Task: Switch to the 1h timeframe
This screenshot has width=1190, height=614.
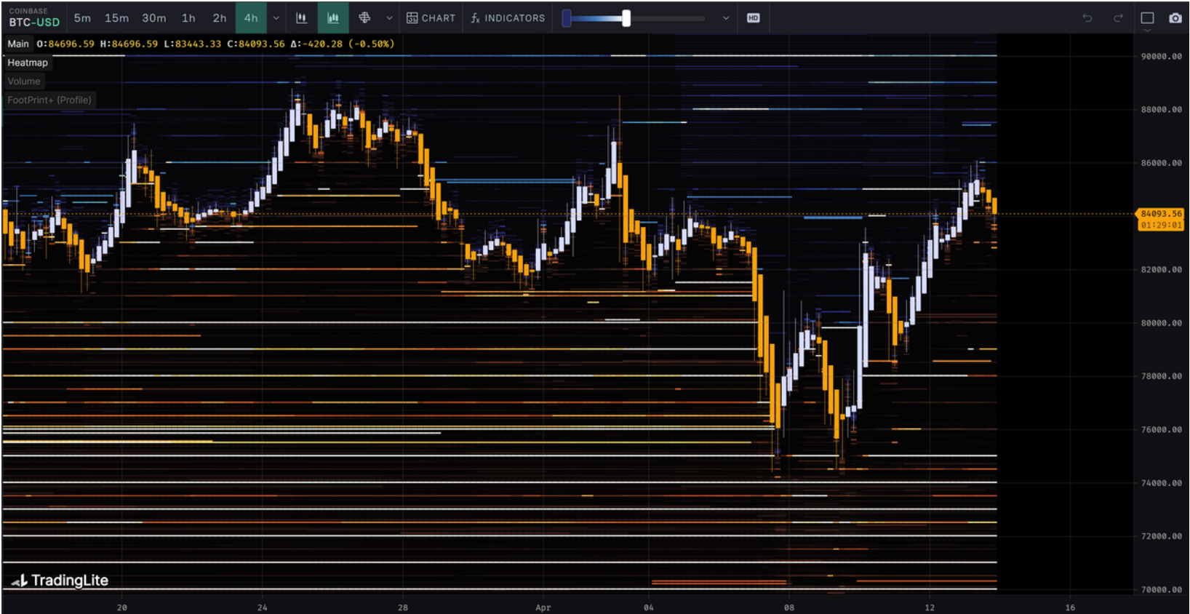Action: pos(188,18)
